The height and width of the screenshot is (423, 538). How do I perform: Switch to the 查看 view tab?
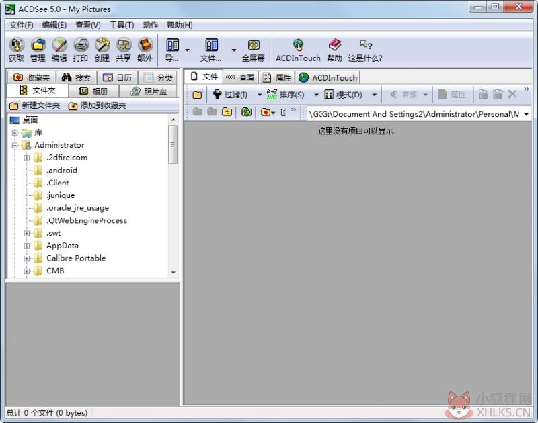pos(240,78)
